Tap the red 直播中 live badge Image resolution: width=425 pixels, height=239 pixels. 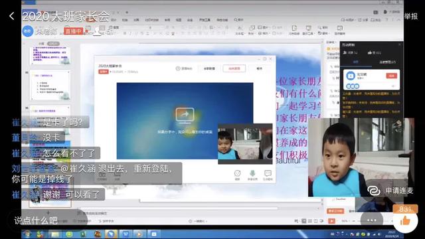73,31
